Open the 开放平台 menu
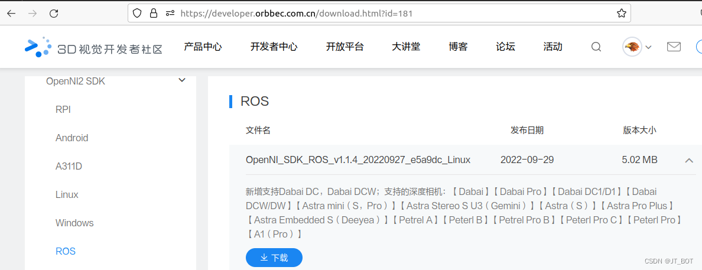The width and height of the screenshot is (702, 270). (344, 47)
